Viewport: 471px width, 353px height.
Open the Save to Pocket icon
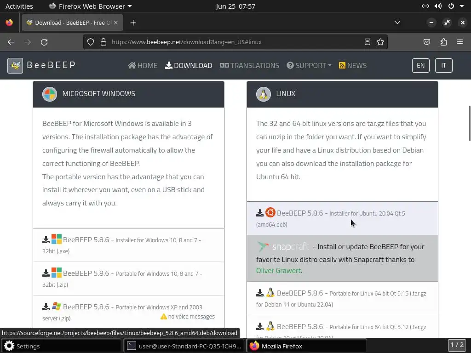pyautogui.click(x=426, y=42)
